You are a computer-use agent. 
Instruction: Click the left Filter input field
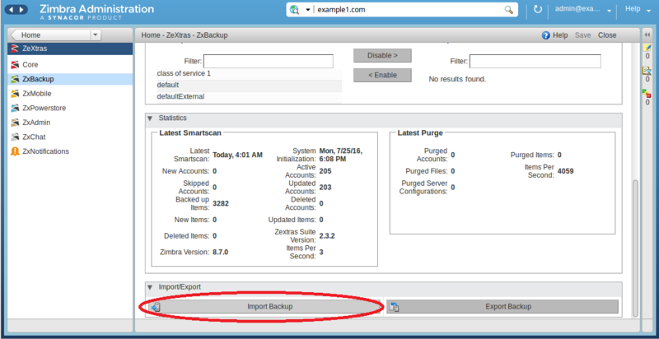269,61
